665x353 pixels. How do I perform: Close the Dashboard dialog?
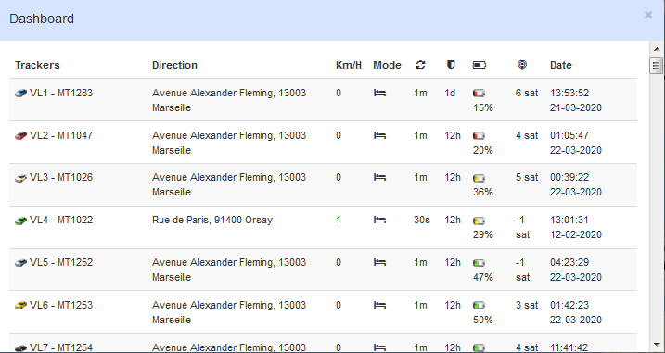(648, 15)
